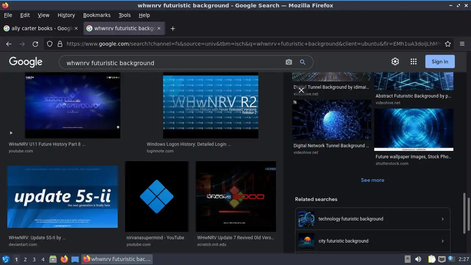This screenshot has height=265, width=471.
Task: Open related search 'technology futuristic background'
Action: coord(372,219)
